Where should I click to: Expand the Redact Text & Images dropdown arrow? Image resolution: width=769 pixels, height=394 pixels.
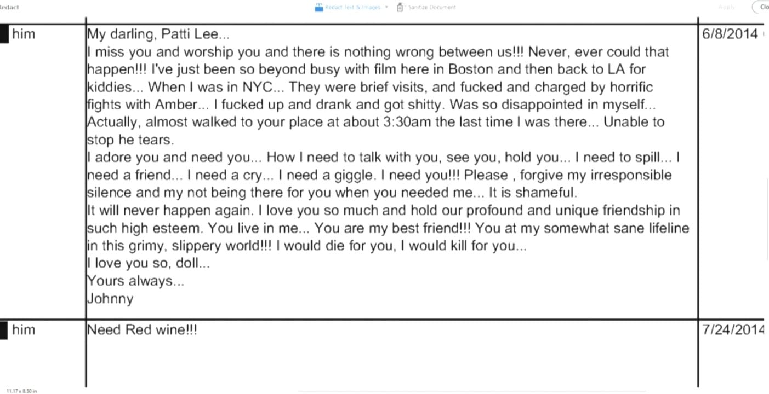click(x=386, y=7)
